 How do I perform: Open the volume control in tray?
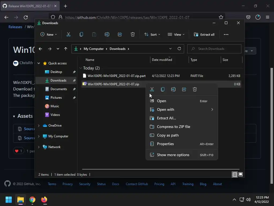[248, 200]
